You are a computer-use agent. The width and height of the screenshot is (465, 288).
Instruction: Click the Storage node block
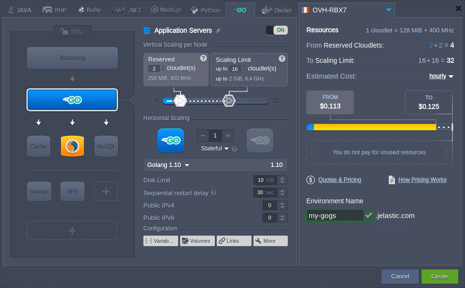(x=39, y=191)
